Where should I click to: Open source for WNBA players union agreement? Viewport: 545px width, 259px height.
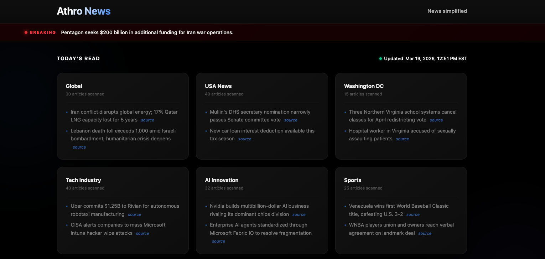[x=425, y=233]
